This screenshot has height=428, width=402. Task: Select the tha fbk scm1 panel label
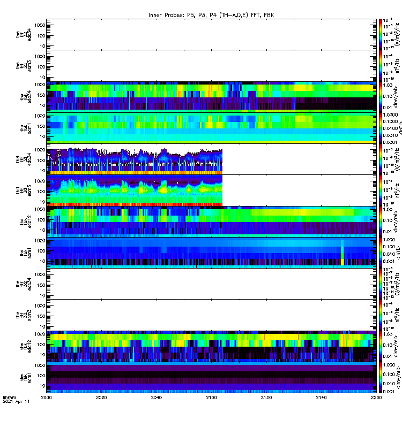pyautogui.click(x=25, y=128)
